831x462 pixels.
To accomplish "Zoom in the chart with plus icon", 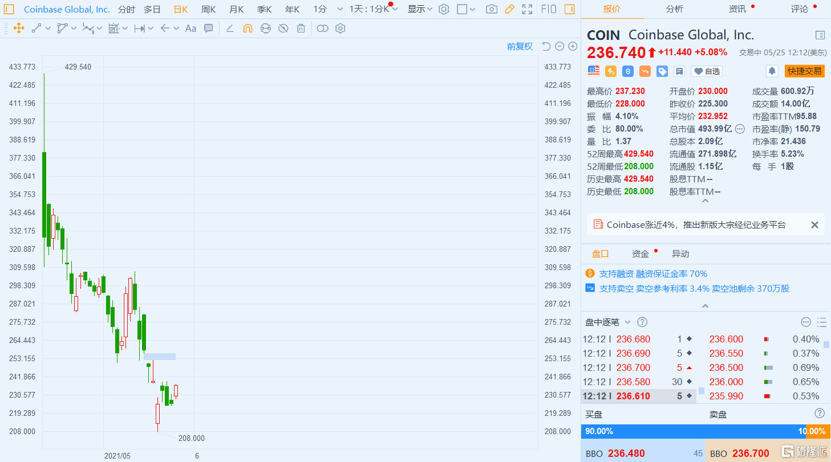I will click(573, 47).
